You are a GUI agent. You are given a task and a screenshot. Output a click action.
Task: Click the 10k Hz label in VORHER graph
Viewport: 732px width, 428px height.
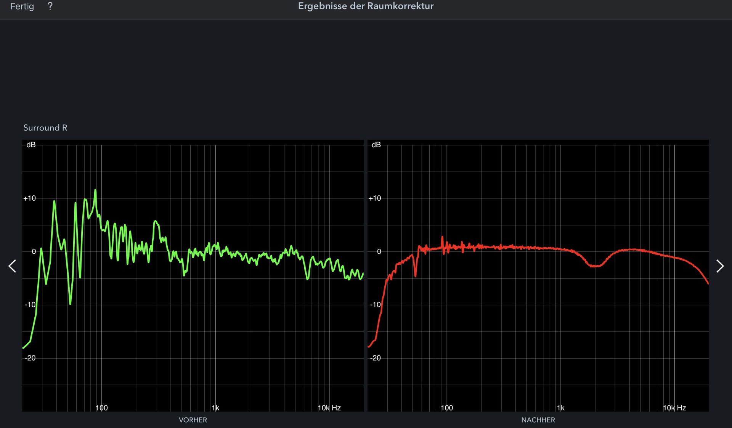coord(329,408)
